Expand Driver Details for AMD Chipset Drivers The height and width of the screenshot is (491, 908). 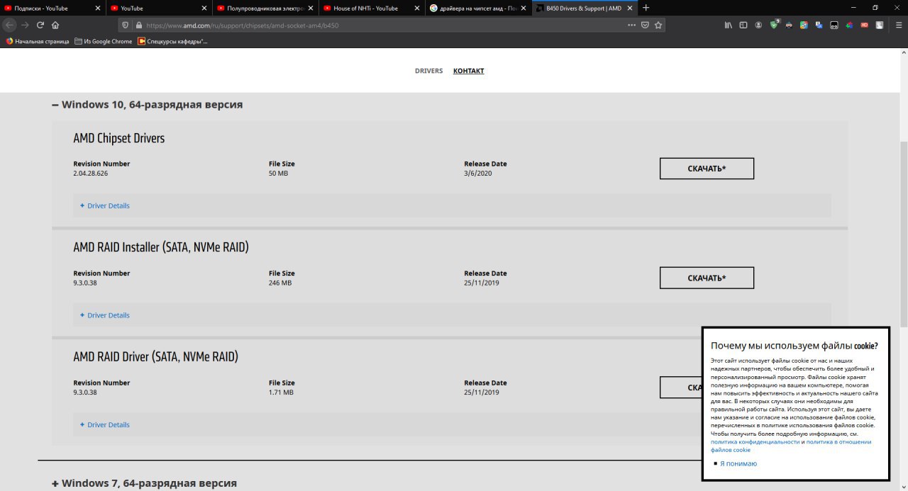point(105,205)
